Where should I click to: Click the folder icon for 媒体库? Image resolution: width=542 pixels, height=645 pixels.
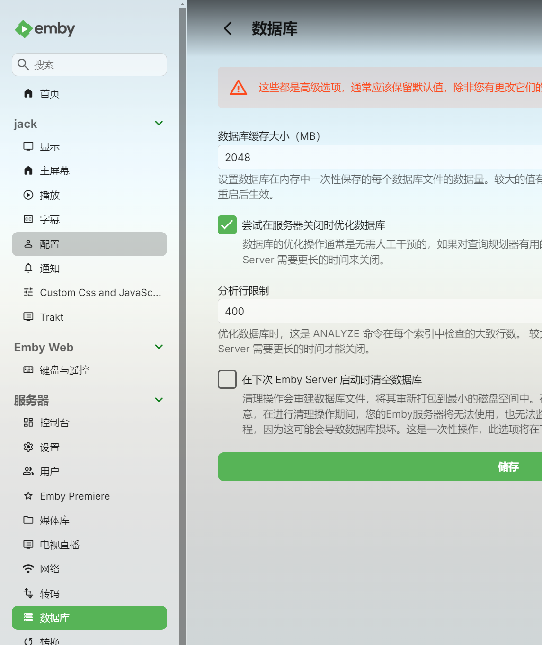28,520
